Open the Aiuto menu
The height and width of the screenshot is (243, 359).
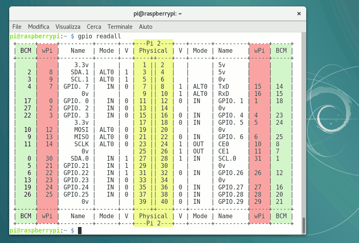pos(146,27)
